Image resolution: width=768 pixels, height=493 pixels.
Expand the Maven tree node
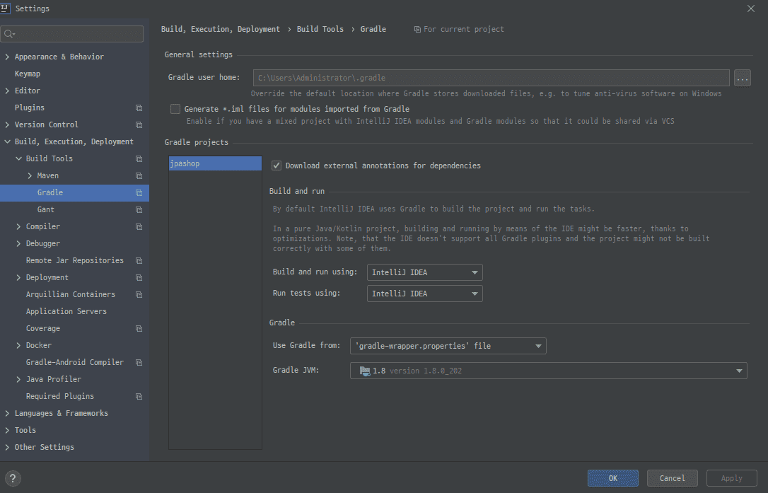[x=30, y=175]
